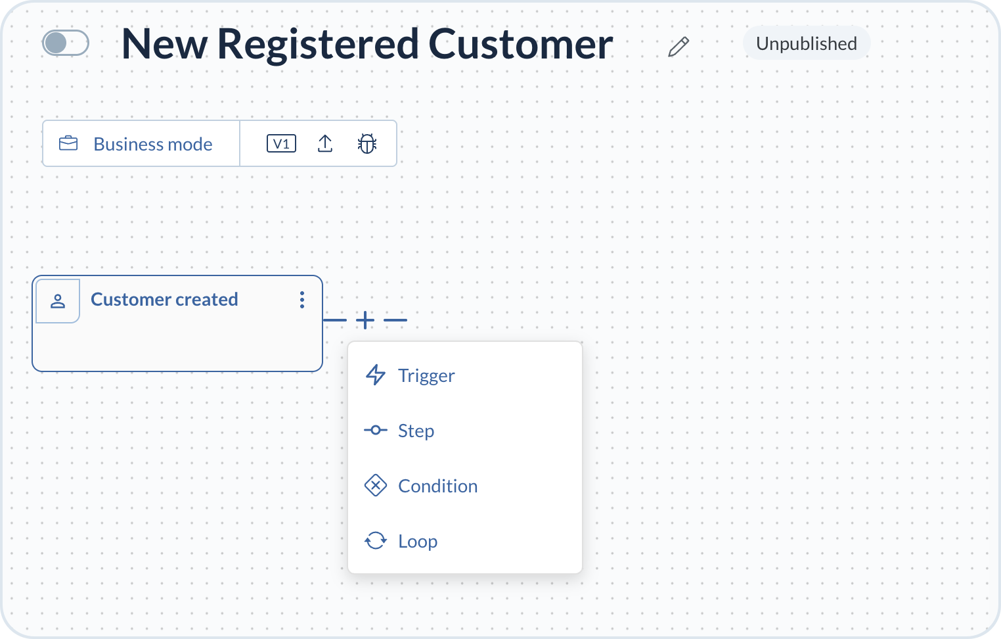Click the customer person icon on node
This screenshot has height=639, width=1001.
[x=58, y=301]
